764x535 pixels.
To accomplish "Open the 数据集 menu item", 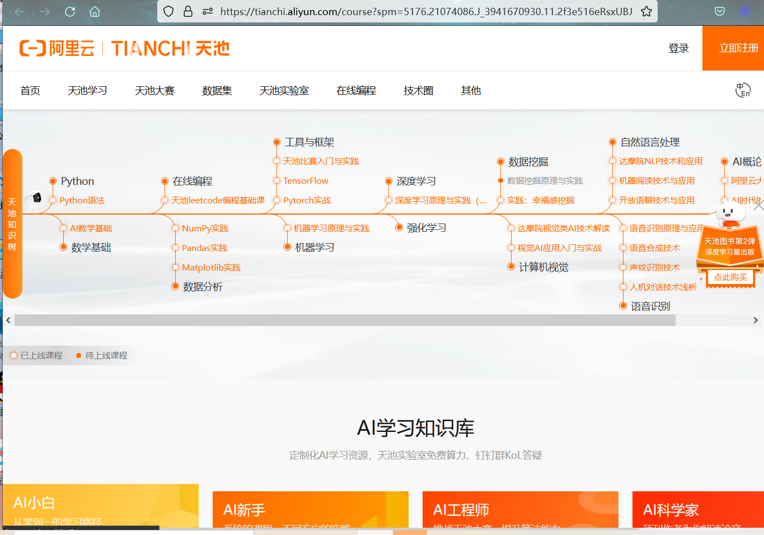I will click(x=217, y=91).
